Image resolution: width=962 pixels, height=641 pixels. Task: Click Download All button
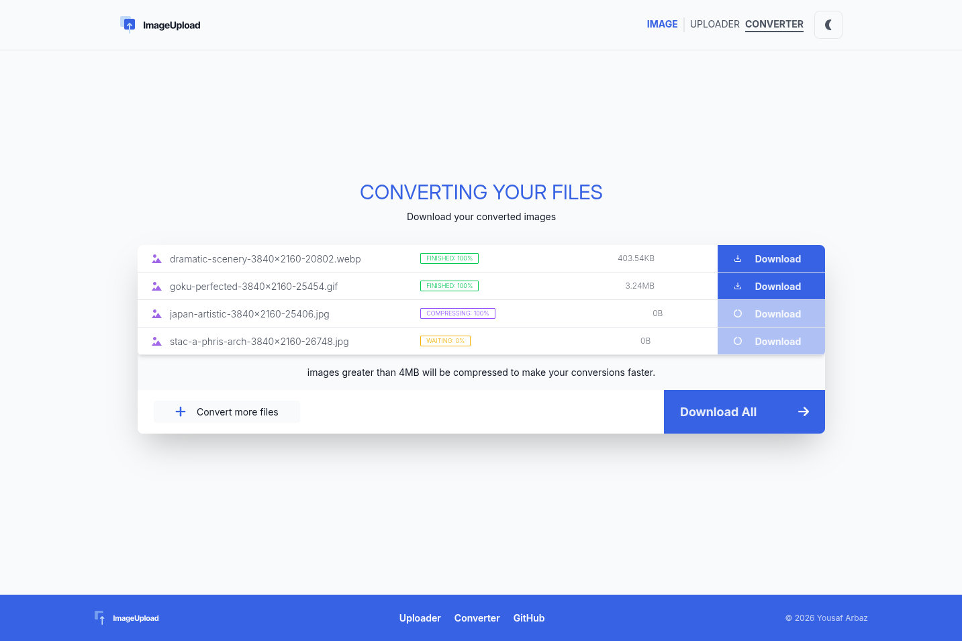(744, 411)
